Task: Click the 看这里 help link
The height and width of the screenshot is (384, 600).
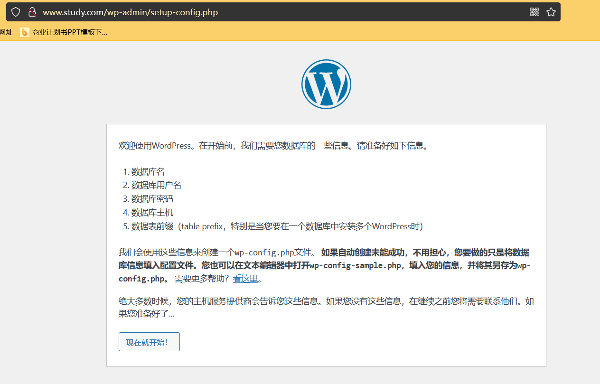Action: pos(245,279)
